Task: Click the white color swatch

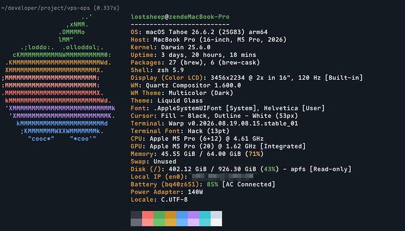Action: click(x=216, y=219)
